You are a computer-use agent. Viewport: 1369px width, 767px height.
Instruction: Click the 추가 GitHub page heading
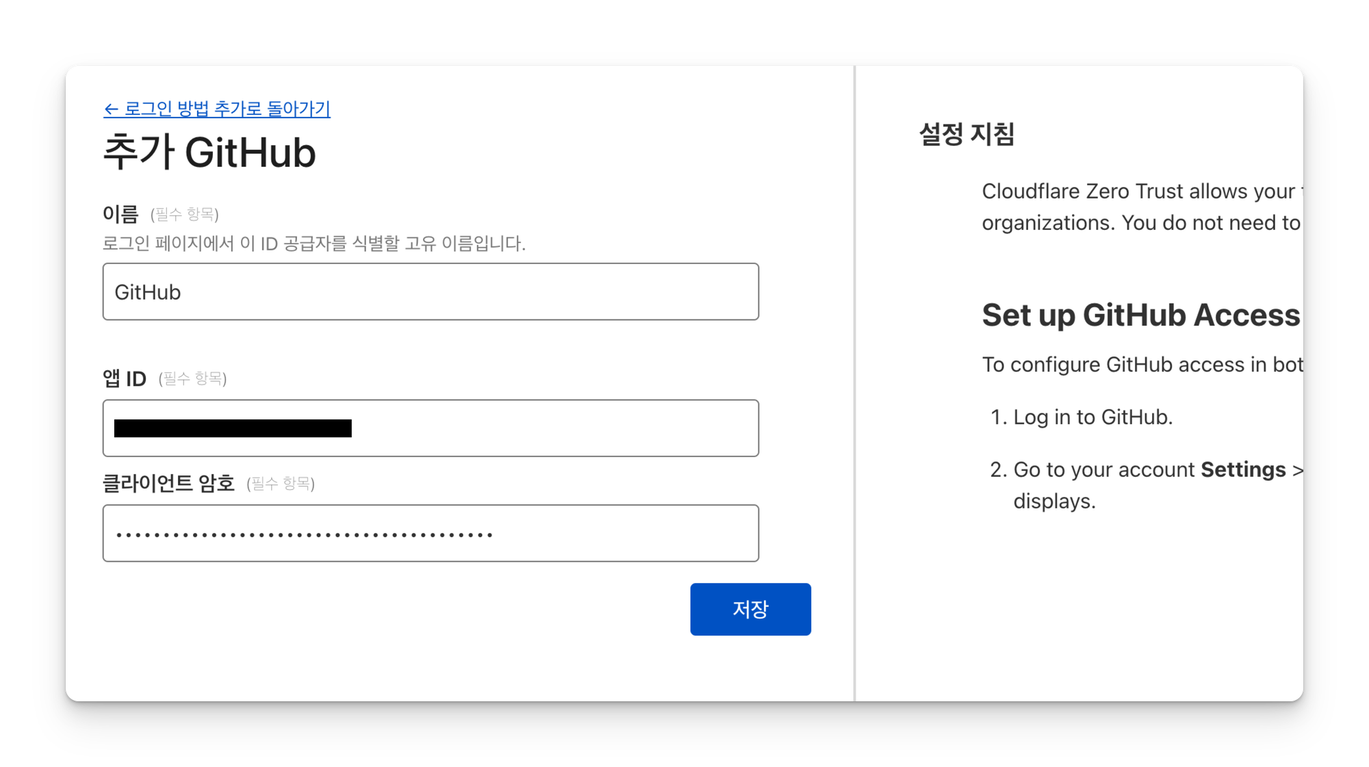click(209, 153)
